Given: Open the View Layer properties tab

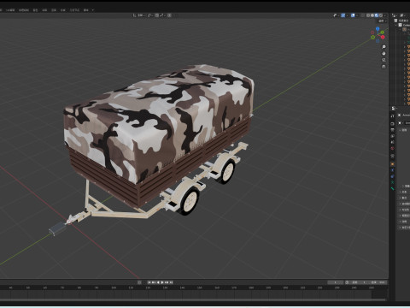Looking at the screenshot, I should tap(392, 136).
